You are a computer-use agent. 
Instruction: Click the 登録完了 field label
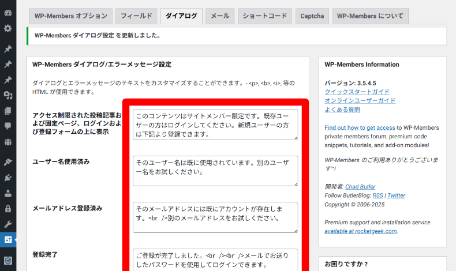tap(45, 255)
